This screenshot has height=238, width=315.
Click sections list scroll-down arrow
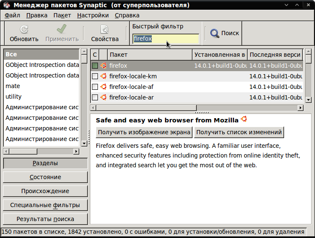coord(84,143)
